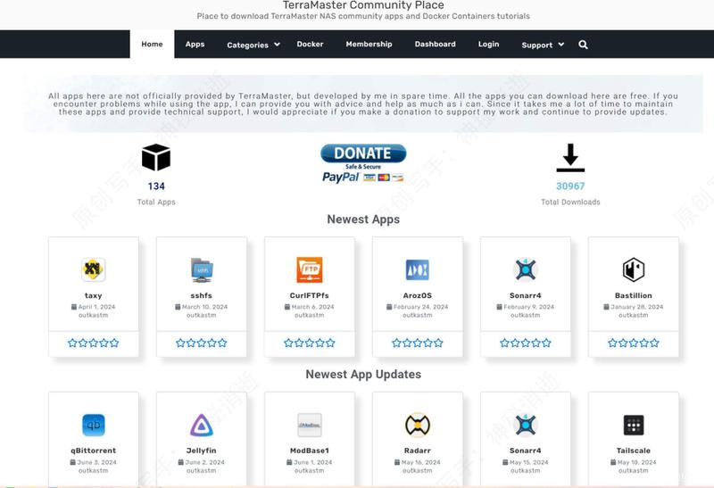Open the CurlFTPfs title link
The height and width of the screenshot is (488, 714).
[x=309, y=295]
